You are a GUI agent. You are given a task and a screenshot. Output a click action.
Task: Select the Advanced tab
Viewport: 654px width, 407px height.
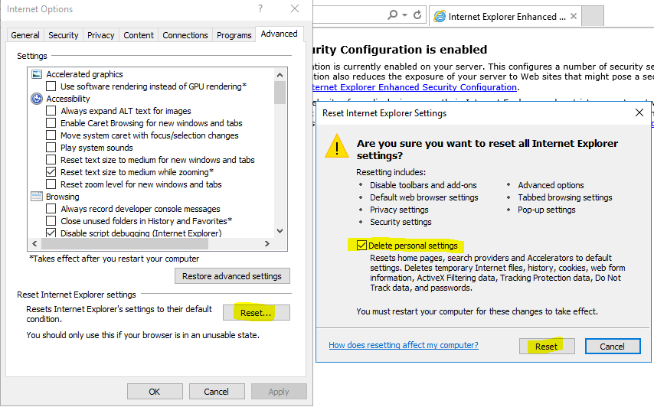point(279,34)
